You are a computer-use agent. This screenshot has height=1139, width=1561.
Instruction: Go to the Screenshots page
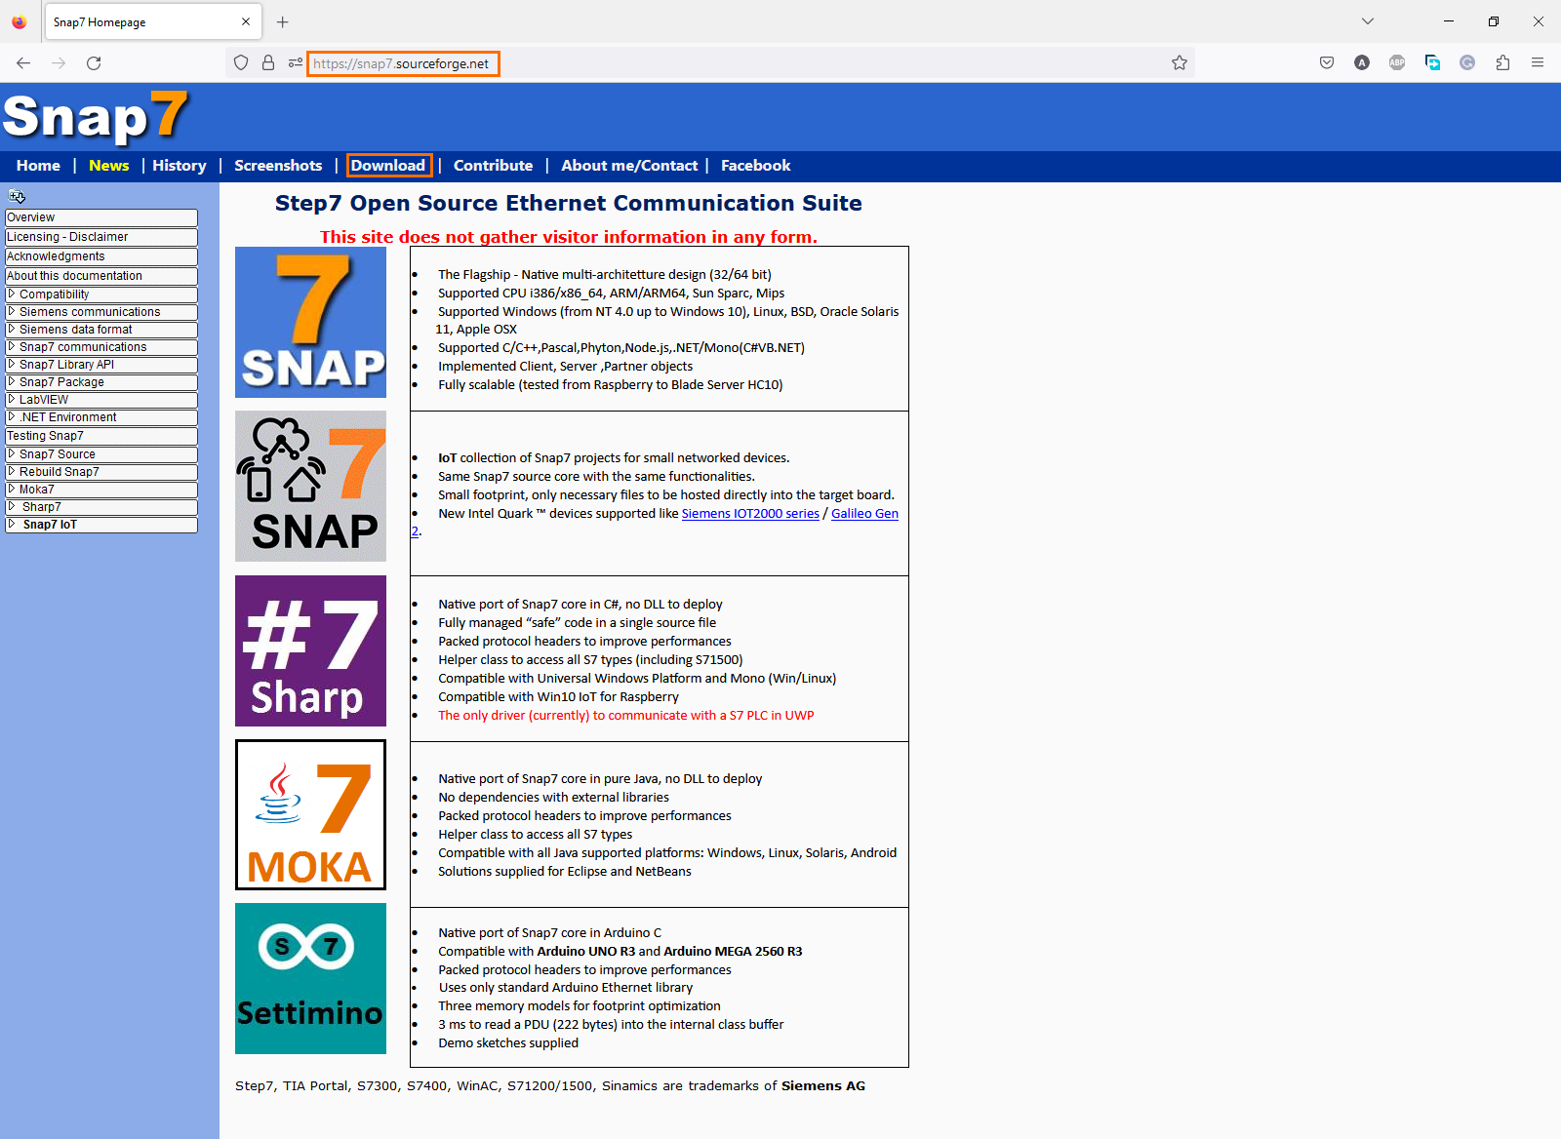click(x=278, y=166)
